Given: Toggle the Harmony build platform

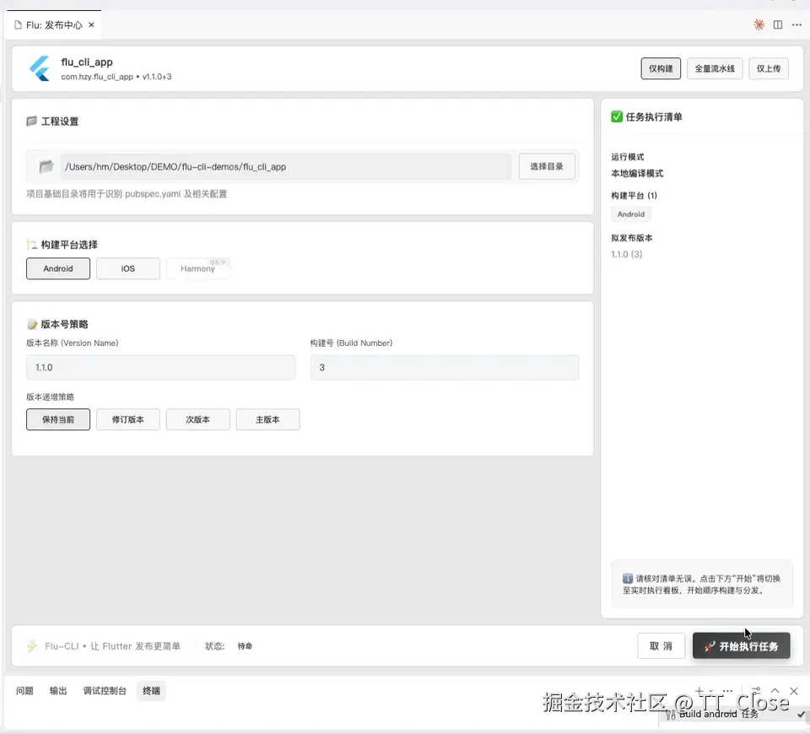Looking at the screenshot, I should 197,268.
